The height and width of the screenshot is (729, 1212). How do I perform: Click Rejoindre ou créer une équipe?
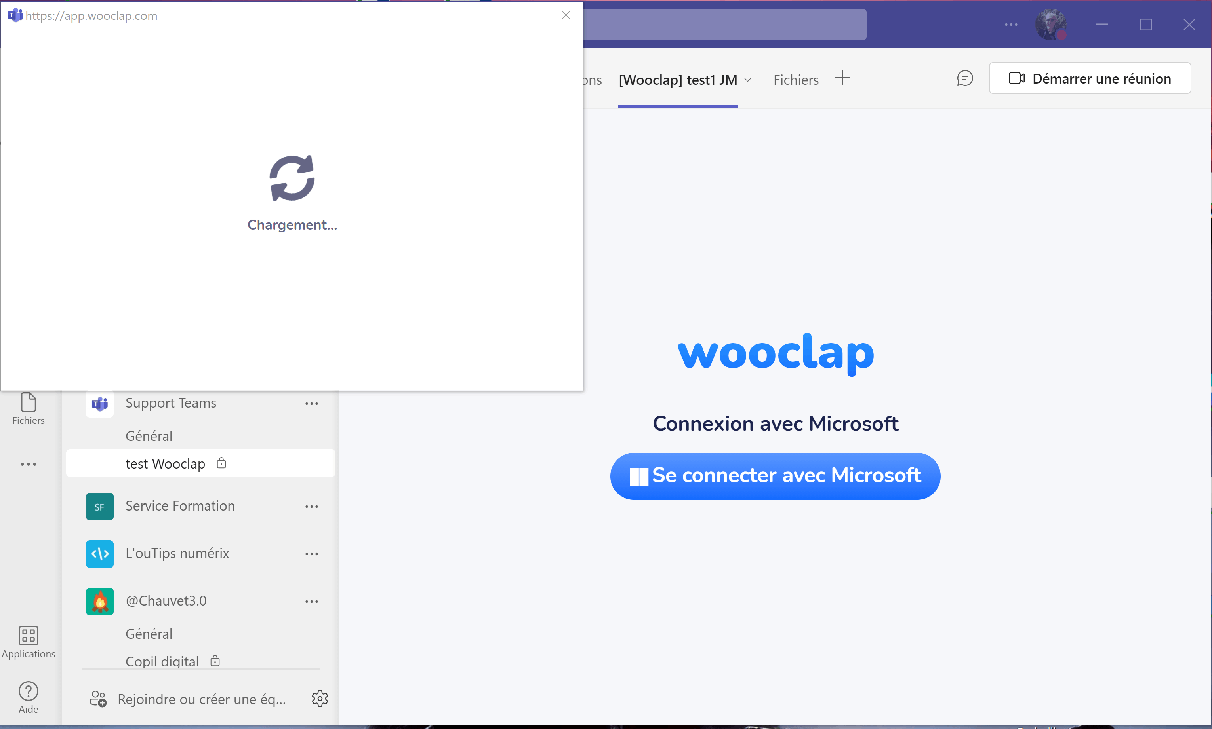pyautogui.click(x=202, y=698)
